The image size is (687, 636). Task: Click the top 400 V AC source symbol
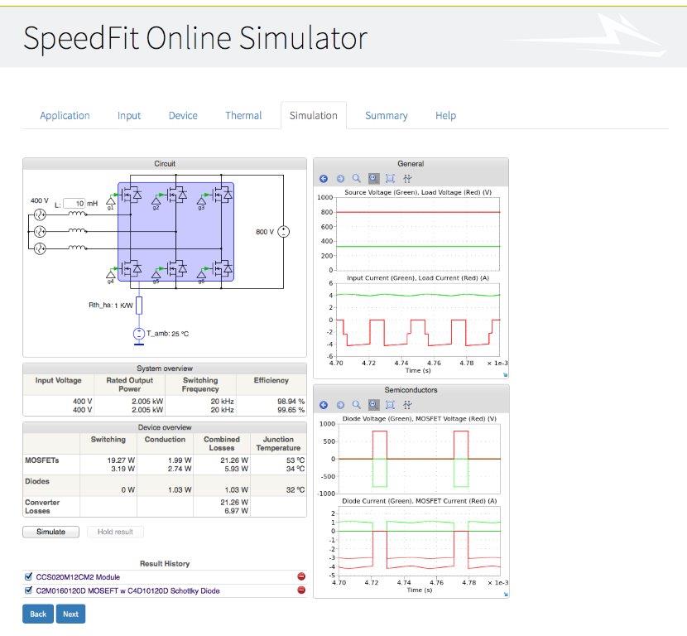40,214
